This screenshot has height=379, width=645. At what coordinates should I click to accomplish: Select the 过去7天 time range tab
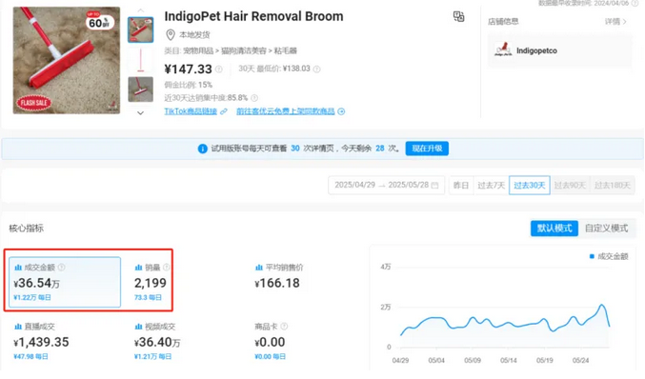[x=492, y=186]
